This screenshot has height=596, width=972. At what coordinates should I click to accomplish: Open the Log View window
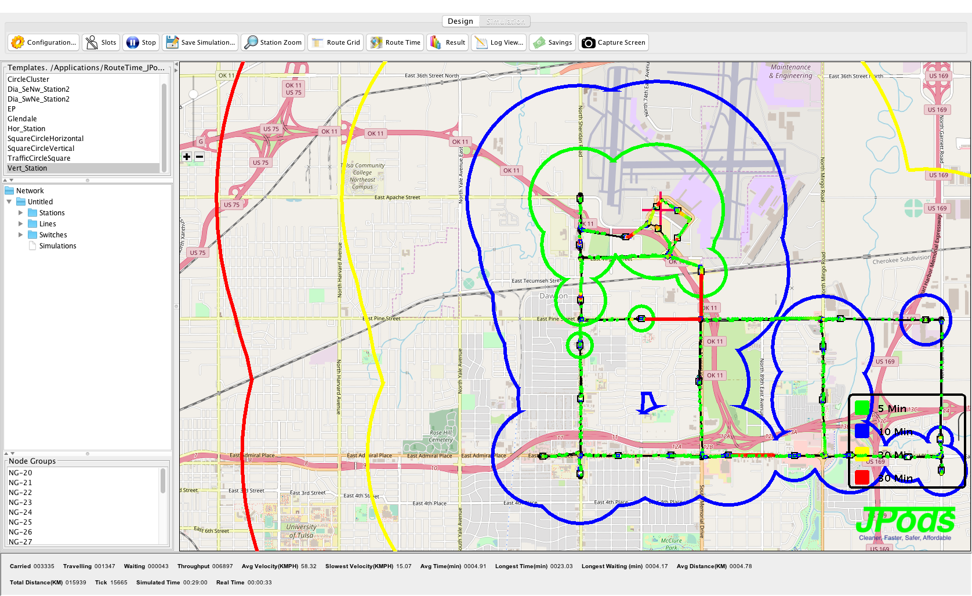click(x=499, y=42)
